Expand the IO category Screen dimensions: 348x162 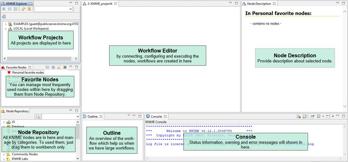coord(4,122)
